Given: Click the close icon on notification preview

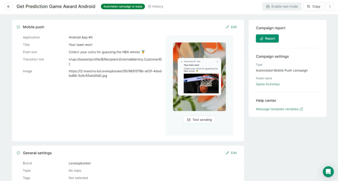Looking at the screenshot, I should click(217, 62).
